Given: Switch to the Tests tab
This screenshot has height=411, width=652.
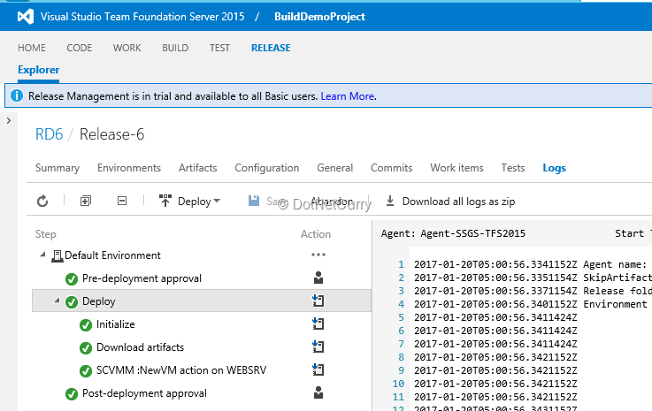Looking at the screenshot, I should pos(513,168).
